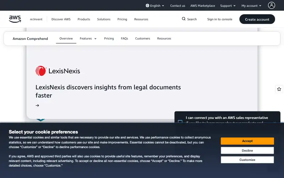This screenshot has height=178, width=284.
Task: Click the AWS logo
Action: [x=15, y=19]
